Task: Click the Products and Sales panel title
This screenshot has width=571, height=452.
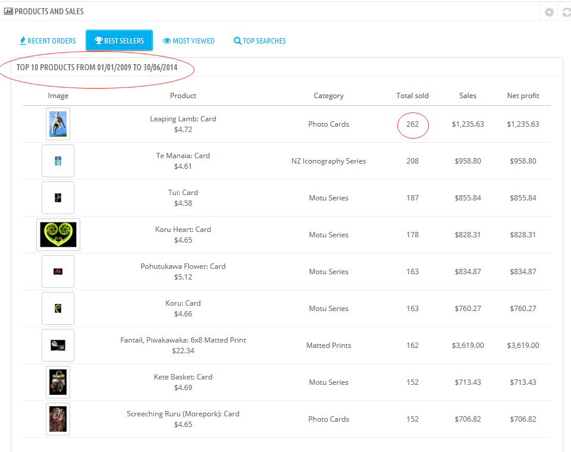Action: [49, 12]
